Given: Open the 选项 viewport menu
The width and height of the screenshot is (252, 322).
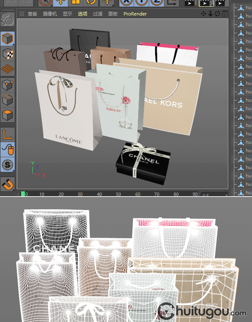Looking at the screenshot, I should click(83, 14).
